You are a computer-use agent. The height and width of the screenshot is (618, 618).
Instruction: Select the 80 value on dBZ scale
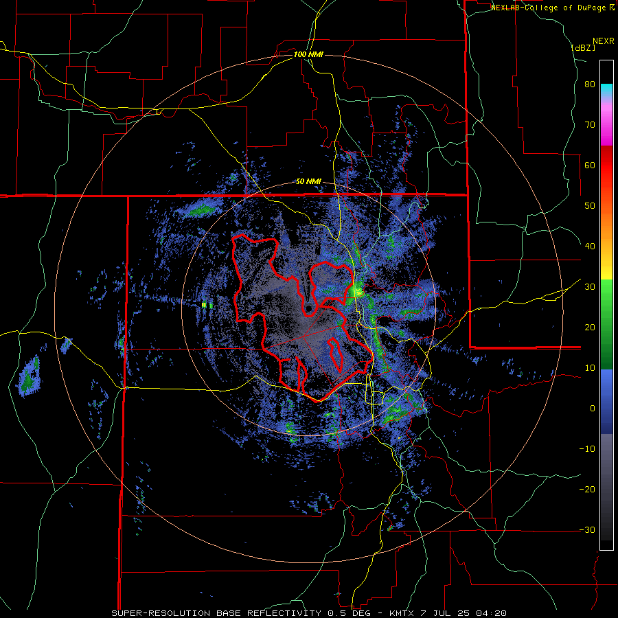click(590, 84)
